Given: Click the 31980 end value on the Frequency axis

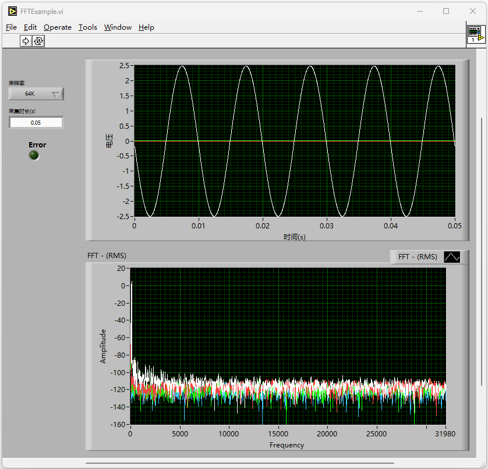Looking at the screenshot, I should pos(445,433).
